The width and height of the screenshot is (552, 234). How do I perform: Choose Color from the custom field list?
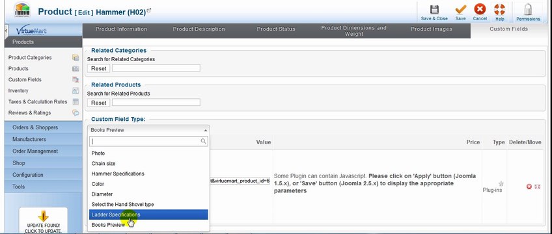click(x=148, y=184)
